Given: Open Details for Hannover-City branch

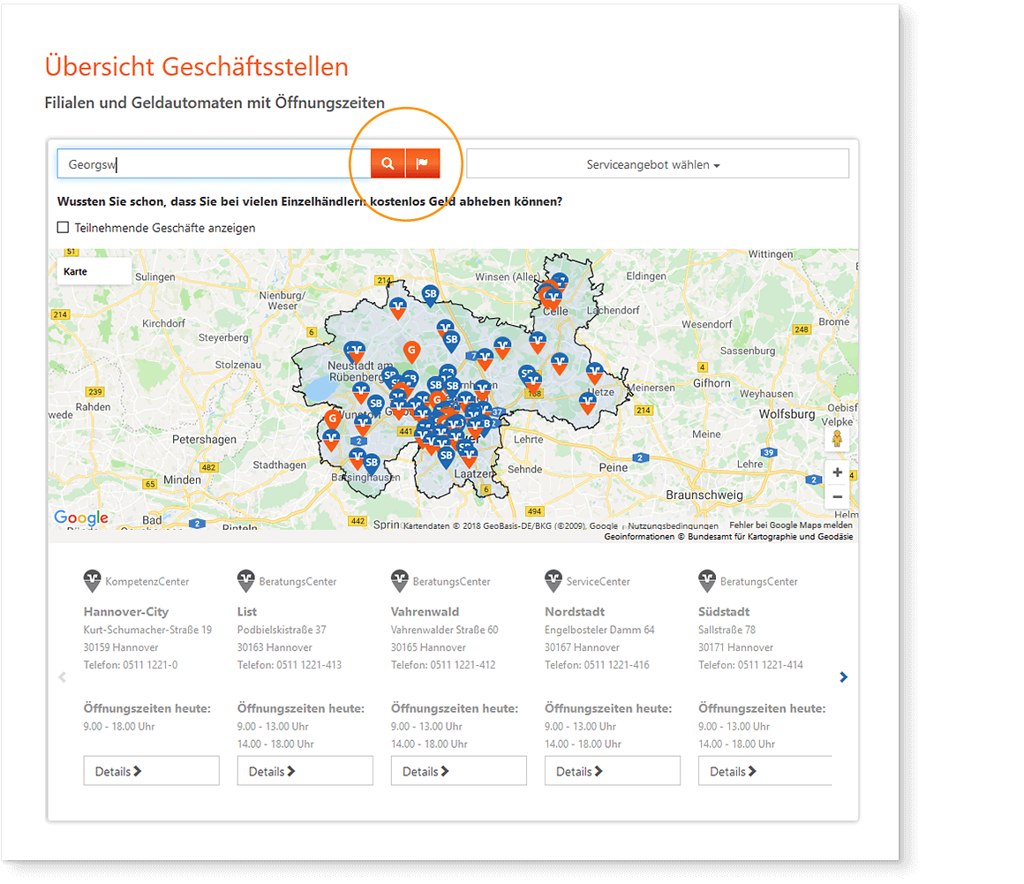Looking at the screenshot, I should [x=151, y=771].
